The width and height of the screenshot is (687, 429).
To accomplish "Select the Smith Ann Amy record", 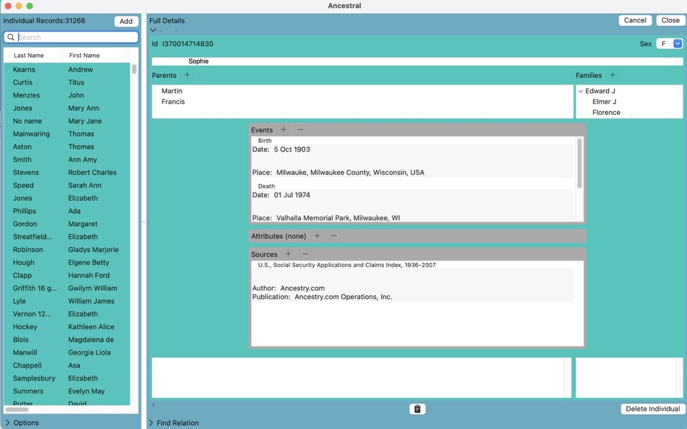I will [67, 160].
